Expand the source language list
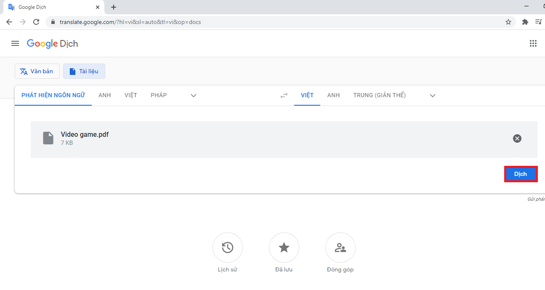The image size is (545, 290). pyautogui.click(x=194, y=96)
